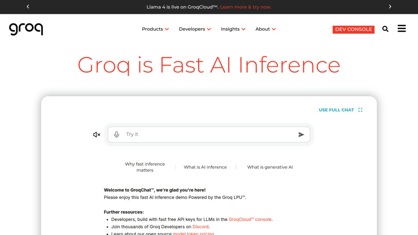Start voice input with microphone icon

[116, 135]
